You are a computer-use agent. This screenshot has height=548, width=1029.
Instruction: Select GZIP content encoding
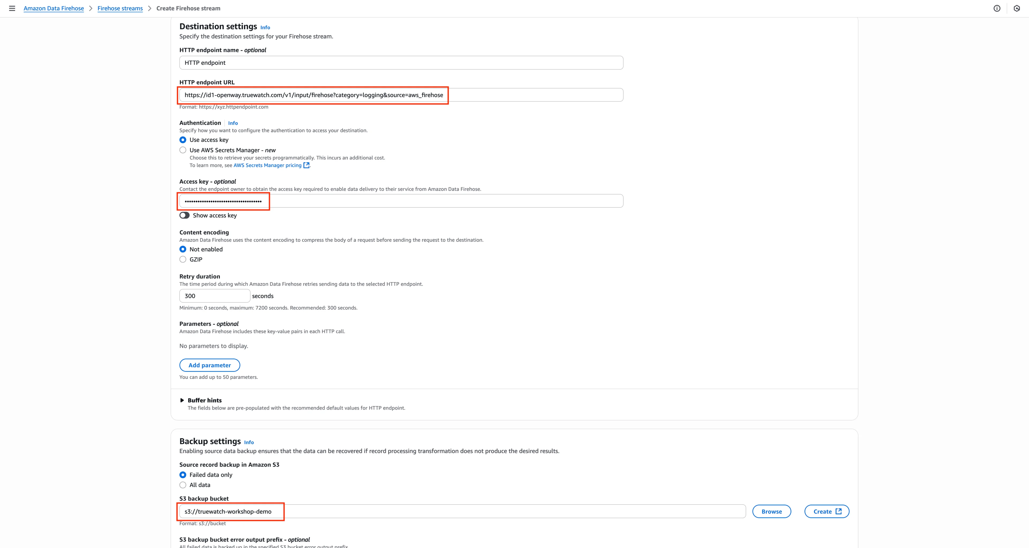coord(183,259)
